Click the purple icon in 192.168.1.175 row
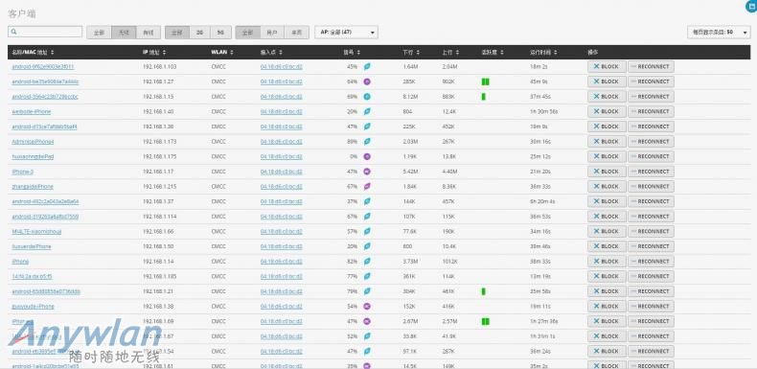The width and height of the screenshot is (757, 369). 367,156
